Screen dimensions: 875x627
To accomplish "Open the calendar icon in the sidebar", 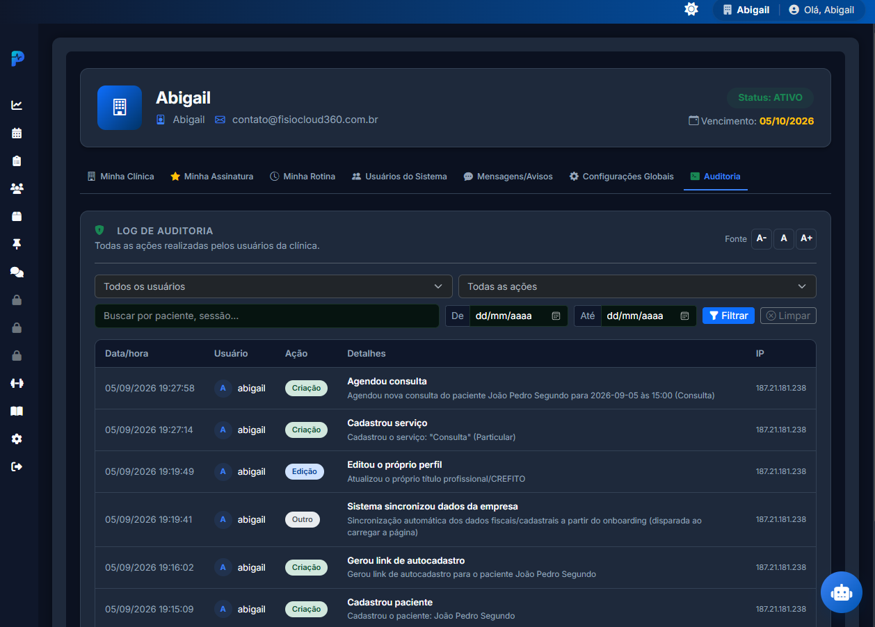I will [17, 133].
